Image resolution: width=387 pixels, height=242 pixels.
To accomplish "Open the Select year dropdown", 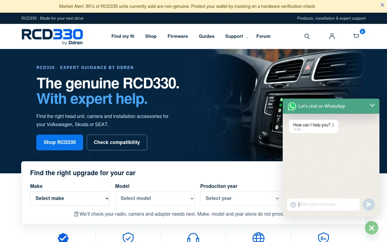I will tap(240, 198).
